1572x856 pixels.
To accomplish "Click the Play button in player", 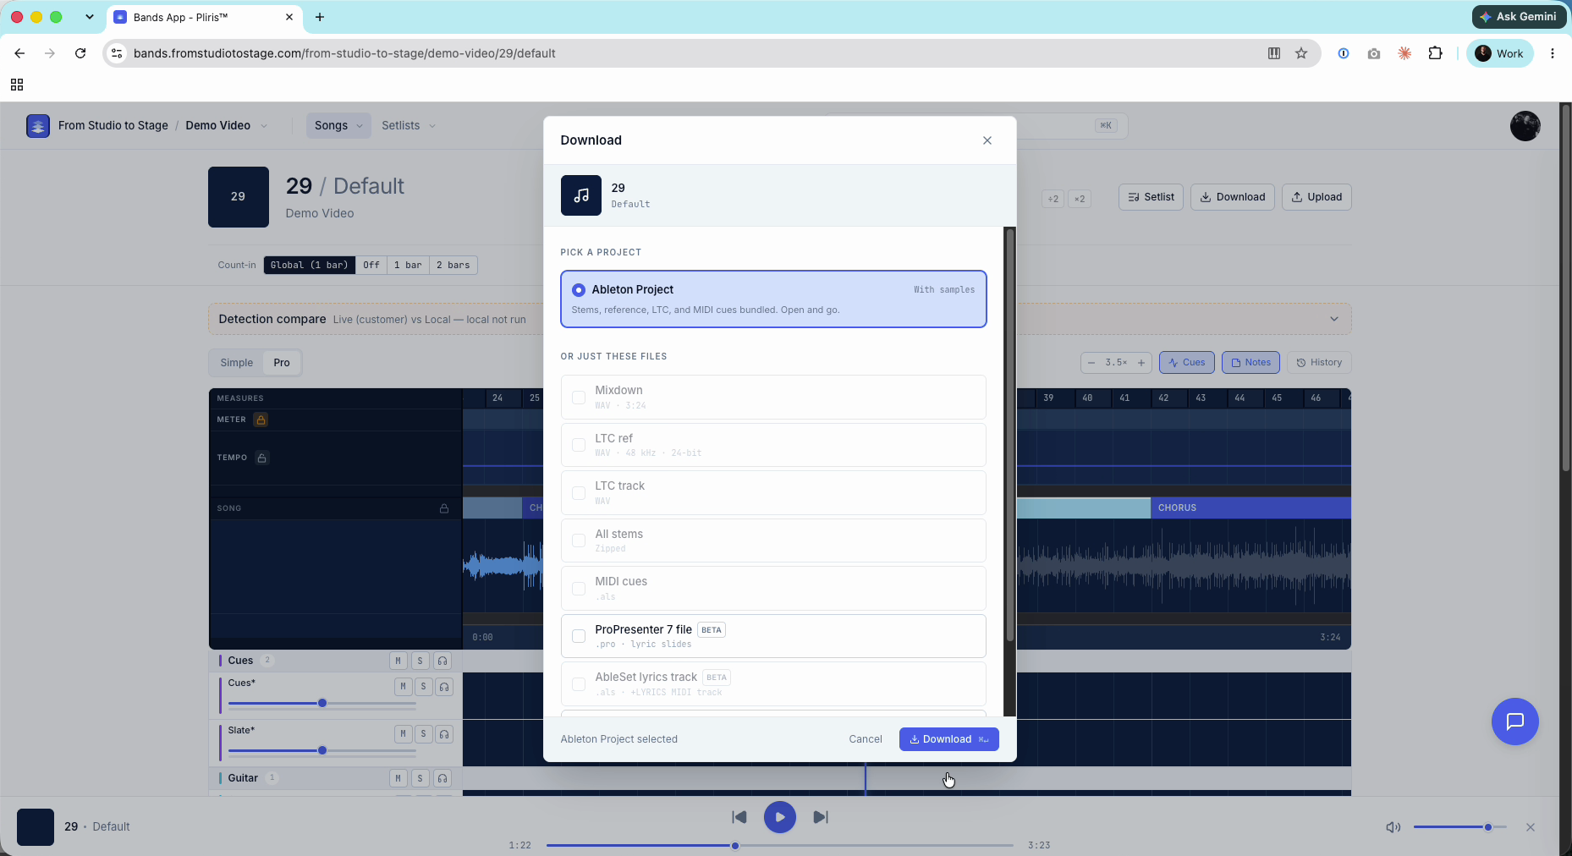I will click(x=779, y=817).
